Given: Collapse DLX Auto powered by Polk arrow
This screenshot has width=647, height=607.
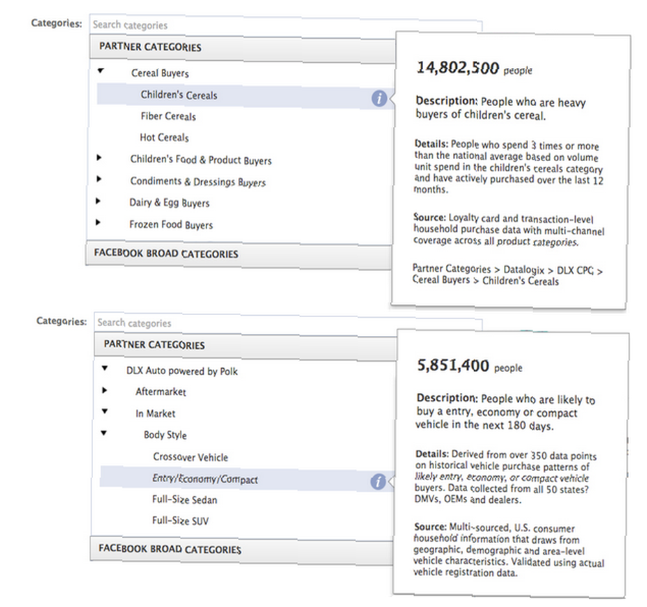Looking at the screenshot, I should click(105, 368).
